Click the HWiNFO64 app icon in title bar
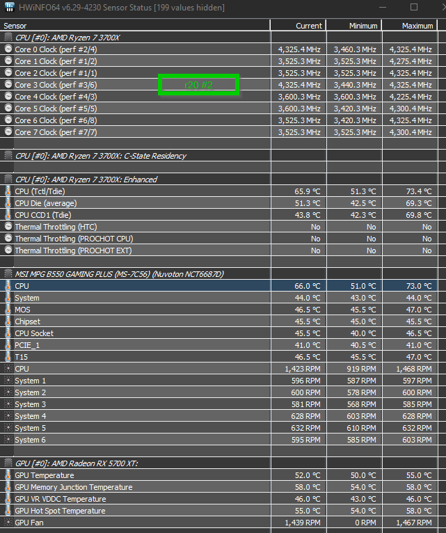The height and width of the screenshot is (533, 446). (10, 7)
